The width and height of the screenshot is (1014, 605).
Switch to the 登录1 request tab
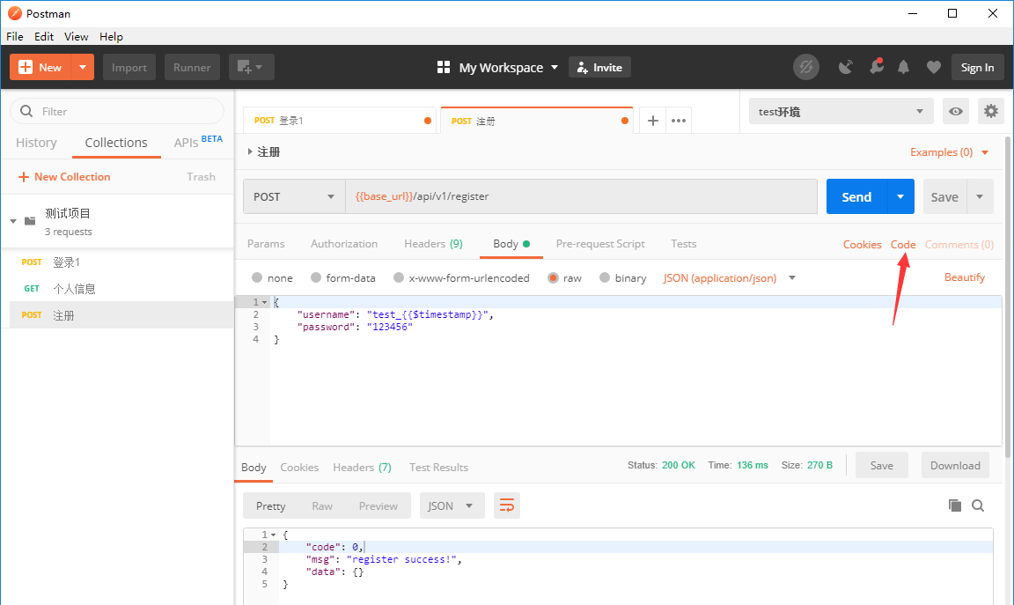(x=340, y=121)
